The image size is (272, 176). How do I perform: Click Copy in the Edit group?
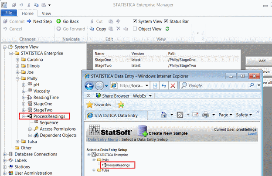[x=98, y=29]
